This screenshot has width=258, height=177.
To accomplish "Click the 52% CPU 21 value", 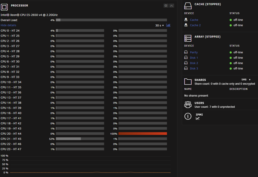I will [x=52, y=139].
